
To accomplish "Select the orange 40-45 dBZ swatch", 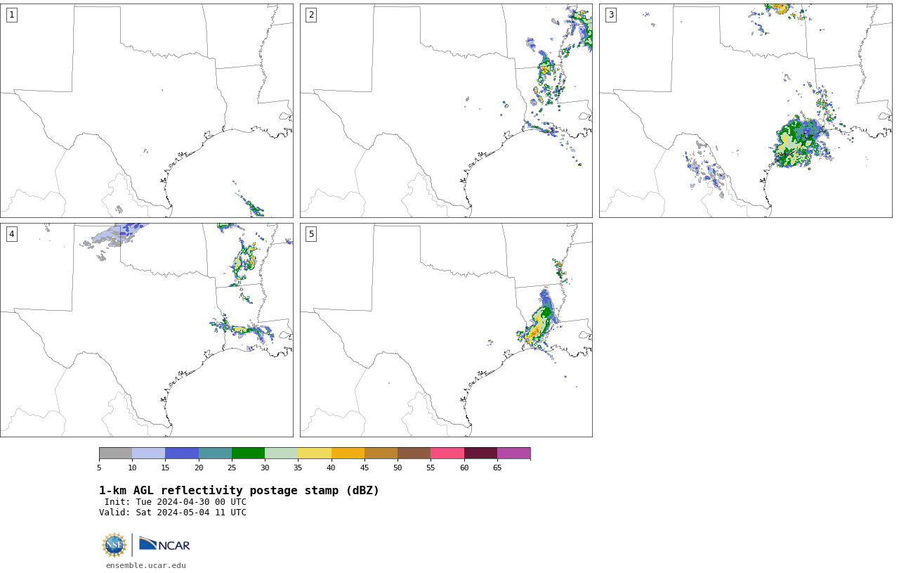I will tap(348, 453).
